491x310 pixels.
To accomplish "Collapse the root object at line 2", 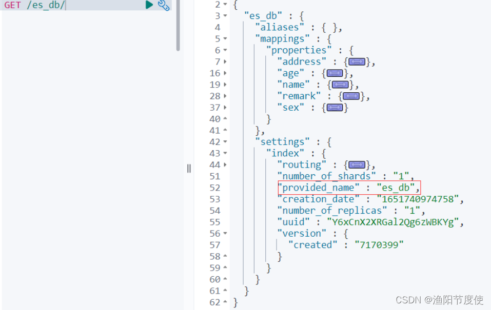I will [225, 5].
